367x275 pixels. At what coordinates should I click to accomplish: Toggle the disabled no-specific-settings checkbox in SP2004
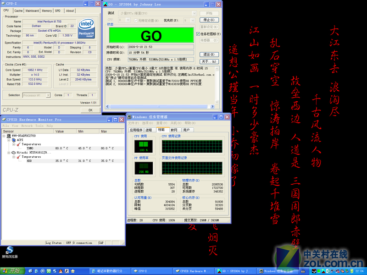[136, 21]
